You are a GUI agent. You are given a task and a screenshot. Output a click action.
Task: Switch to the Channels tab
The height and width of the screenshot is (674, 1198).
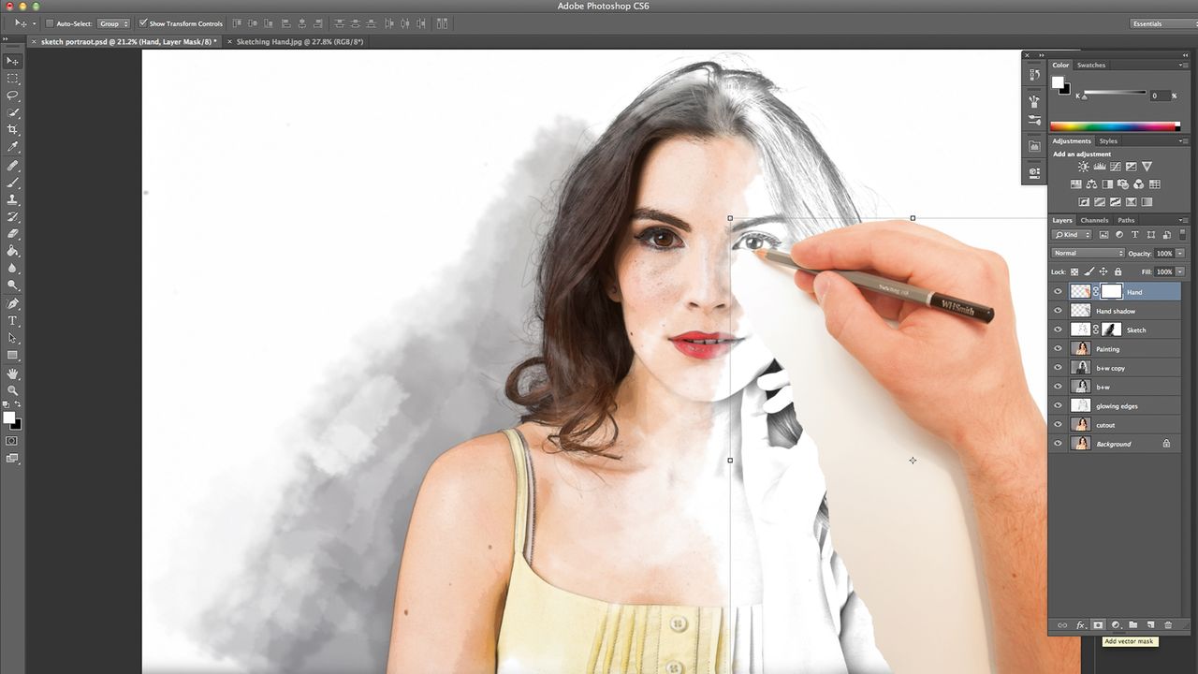point(1094,221)
